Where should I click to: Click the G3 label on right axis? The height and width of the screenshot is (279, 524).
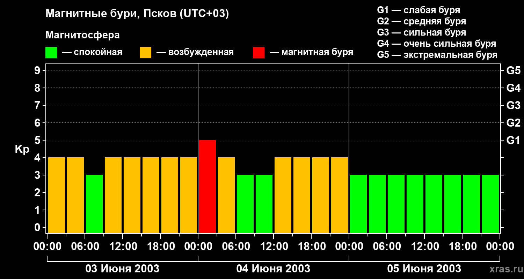(514, 105)
